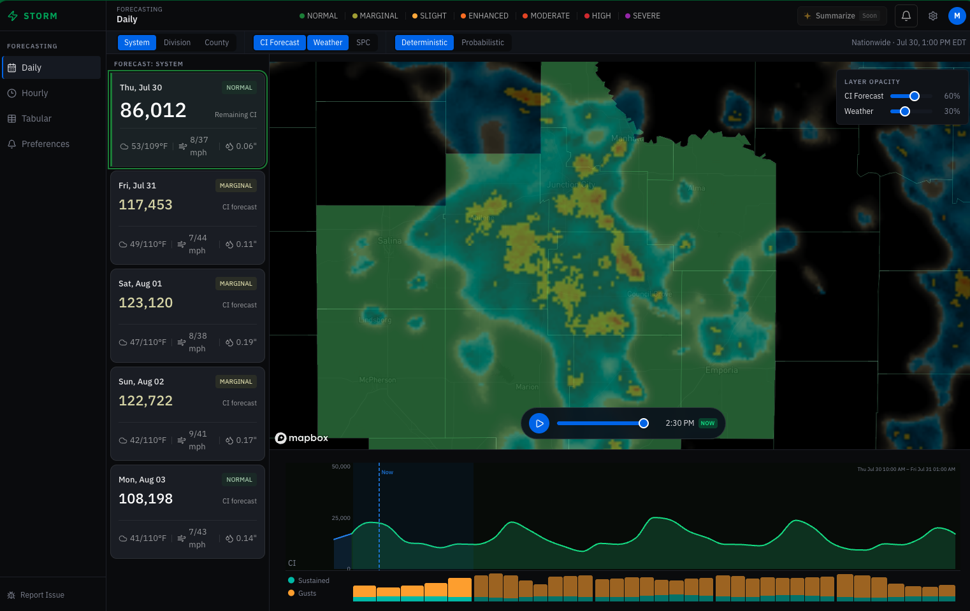Select Probabilistic forecast mode
Viewport: 970px width, 611px height.
482,43
